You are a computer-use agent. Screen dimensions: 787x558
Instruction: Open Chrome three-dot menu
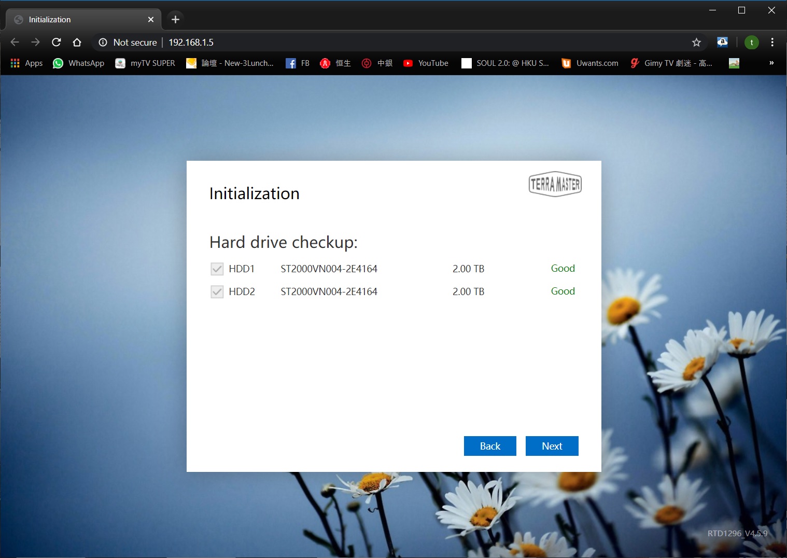[x=772, y=43]
